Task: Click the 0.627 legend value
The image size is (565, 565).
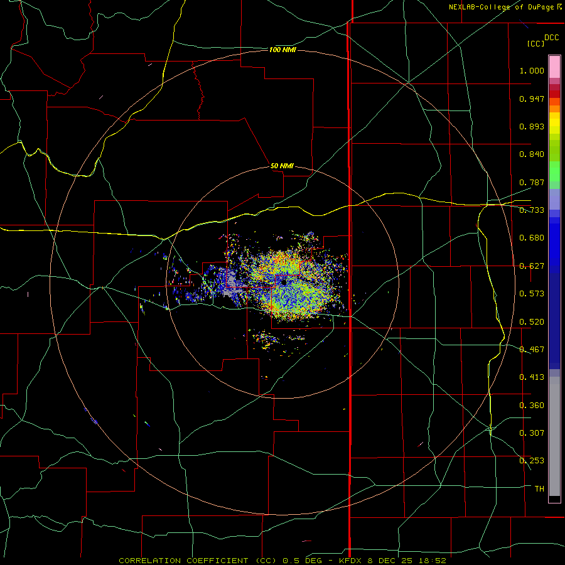Action: coord(532,266)
